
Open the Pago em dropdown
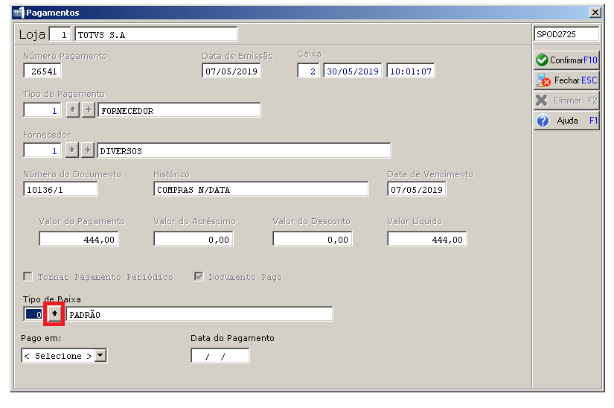(100, 356)
